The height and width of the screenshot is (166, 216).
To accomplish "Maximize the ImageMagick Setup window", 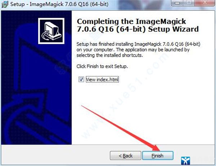I will click(x=189, y=3).
